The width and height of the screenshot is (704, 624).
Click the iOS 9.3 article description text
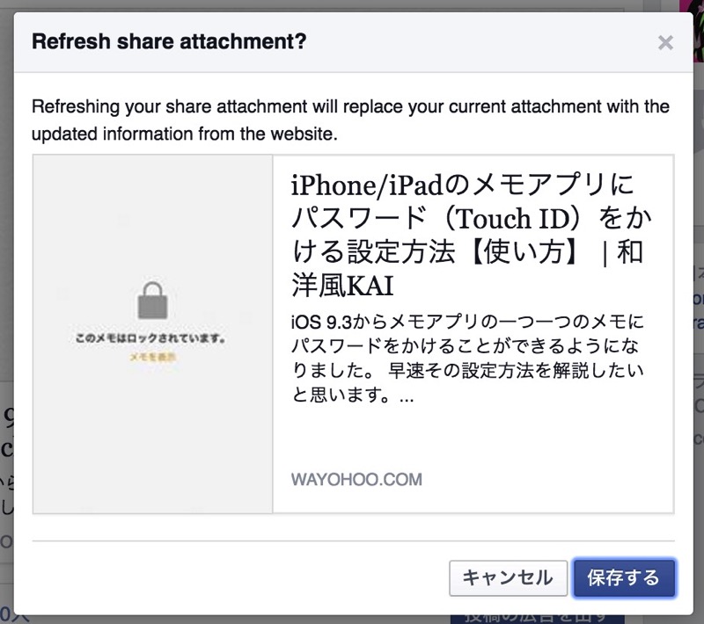[467, 358]
